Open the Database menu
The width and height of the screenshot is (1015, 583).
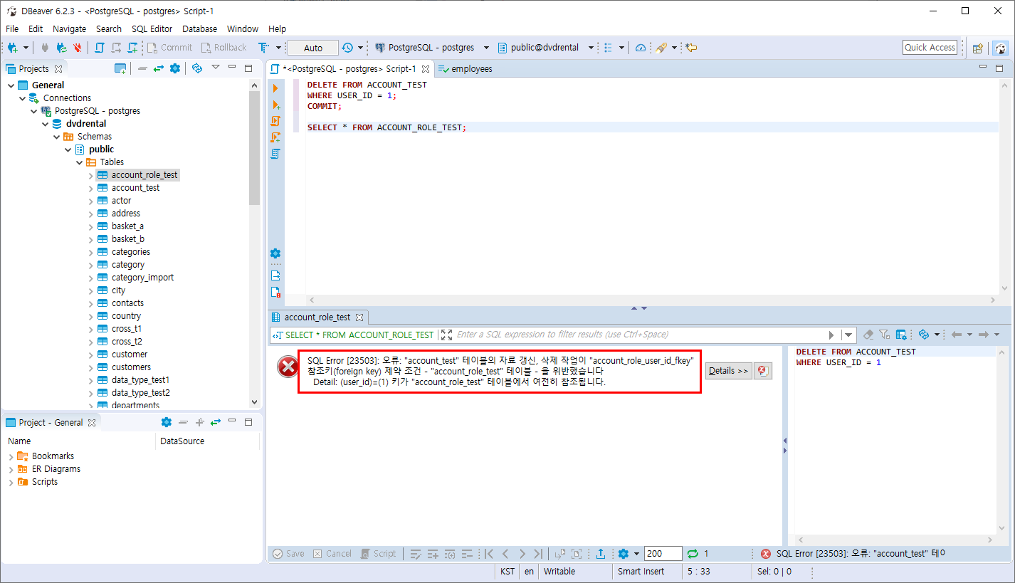click(x=199, y=29)
